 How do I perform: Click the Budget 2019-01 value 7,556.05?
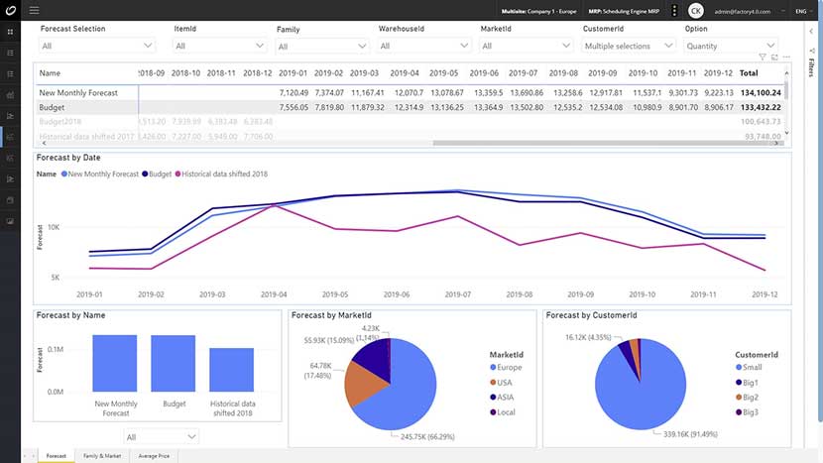click(294, 107)
